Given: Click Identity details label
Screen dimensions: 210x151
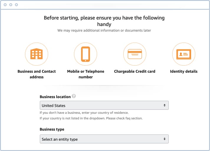Looking at the screenshot, I should (184, 72).
